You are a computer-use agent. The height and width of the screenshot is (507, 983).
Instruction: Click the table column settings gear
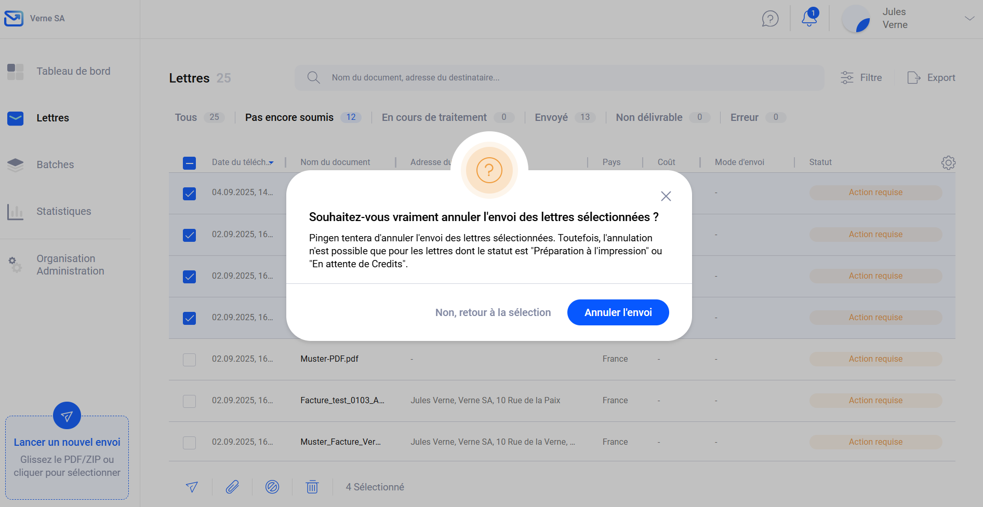click(x=948, y=163)
